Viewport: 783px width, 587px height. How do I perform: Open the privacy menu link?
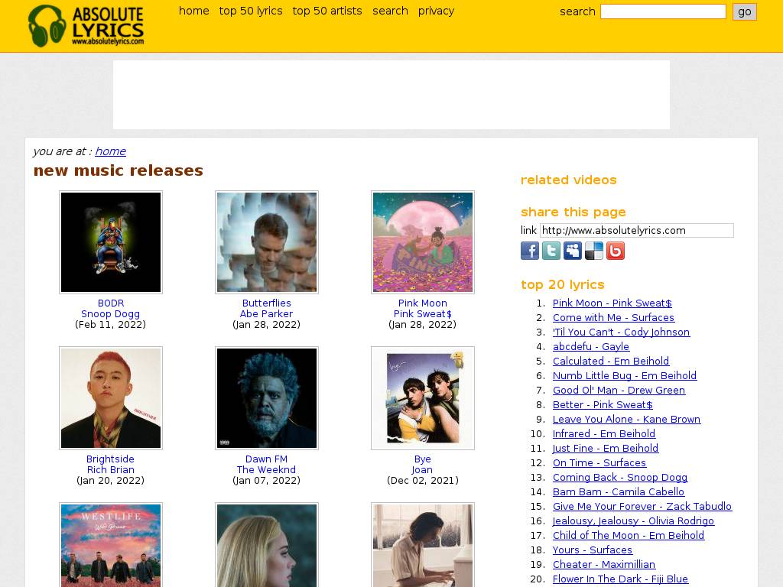click(436, 11)
